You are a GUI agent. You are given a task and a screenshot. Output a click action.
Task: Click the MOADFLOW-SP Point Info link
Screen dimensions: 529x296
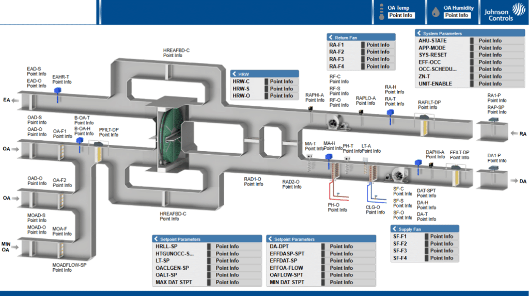tap(62, 270)
